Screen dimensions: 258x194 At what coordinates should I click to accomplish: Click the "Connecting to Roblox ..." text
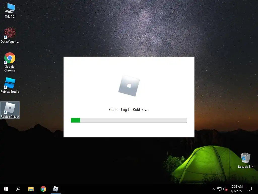pyautogui.click(x=129, y=110)
